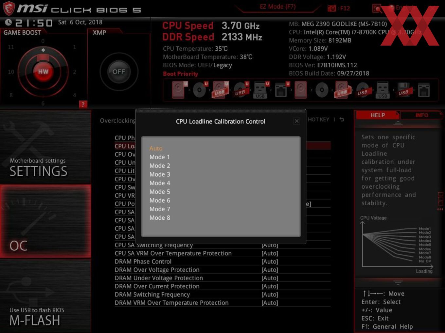Click the partially hidden CPU Ph row
Viewport: 445px width, 333px height.
point(125,138)
